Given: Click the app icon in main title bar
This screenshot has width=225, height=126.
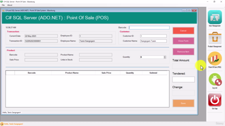Looking at the screenshot, I should point(1,1).
